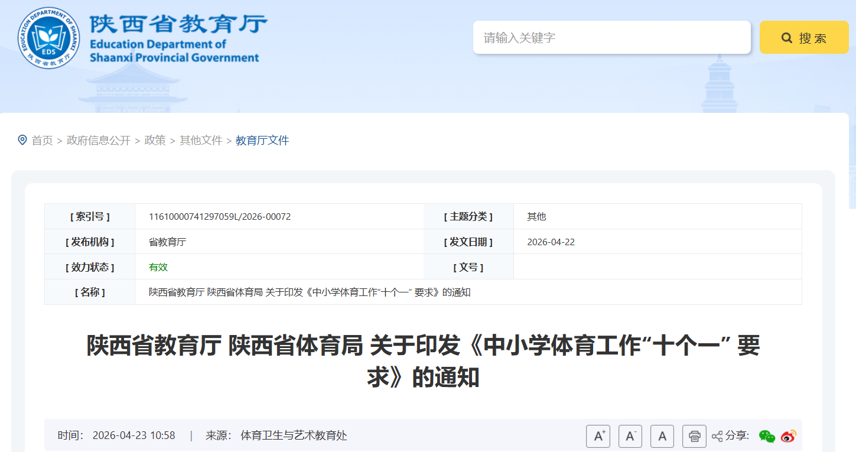Click the print page icon
This screenshot has height=452, width=856.
pos(694,436)
